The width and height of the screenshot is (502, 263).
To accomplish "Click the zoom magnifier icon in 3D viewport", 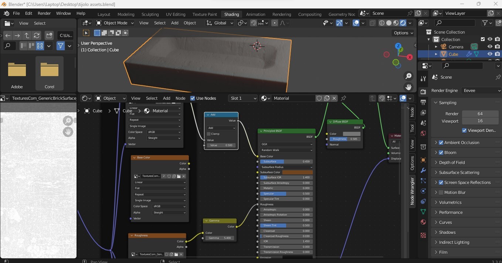I will point(408,76).
